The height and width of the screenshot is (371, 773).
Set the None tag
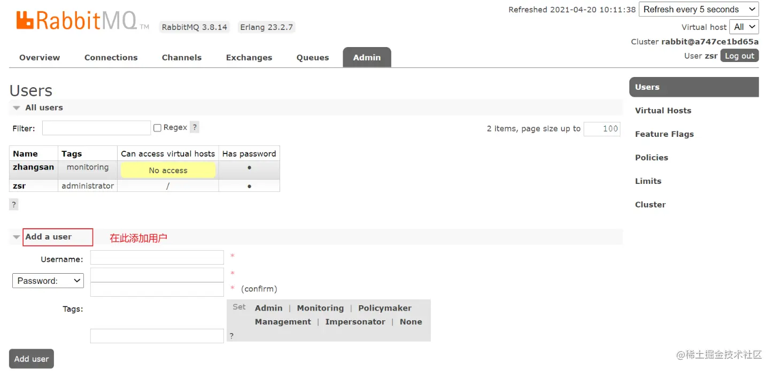[411, 322]
